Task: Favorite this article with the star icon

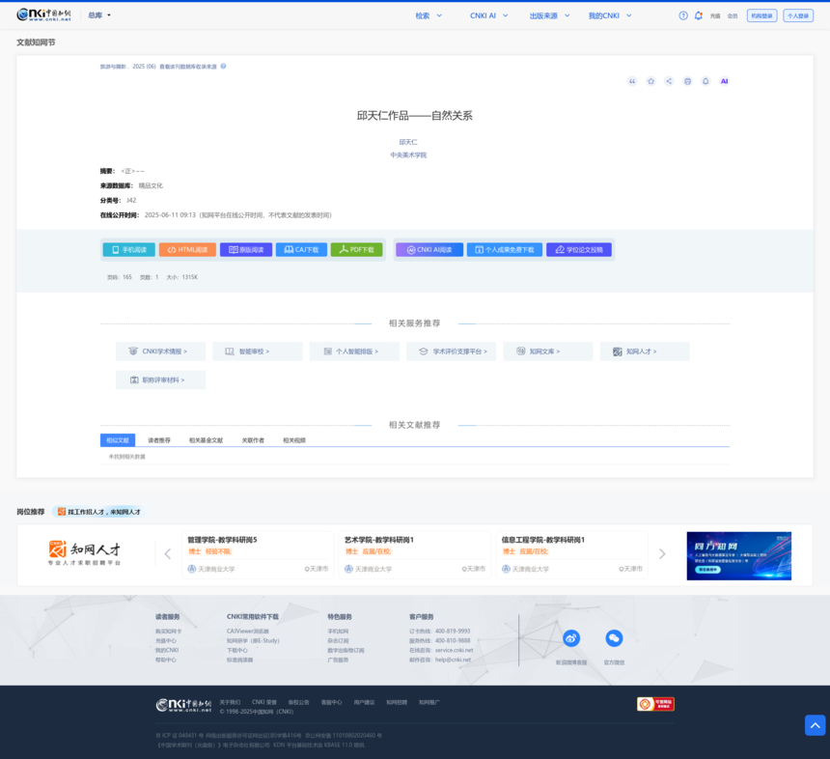Action: pos(650,81)
